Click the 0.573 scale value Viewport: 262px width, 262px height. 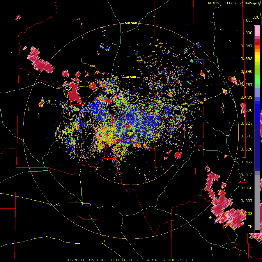coord(247,136)
